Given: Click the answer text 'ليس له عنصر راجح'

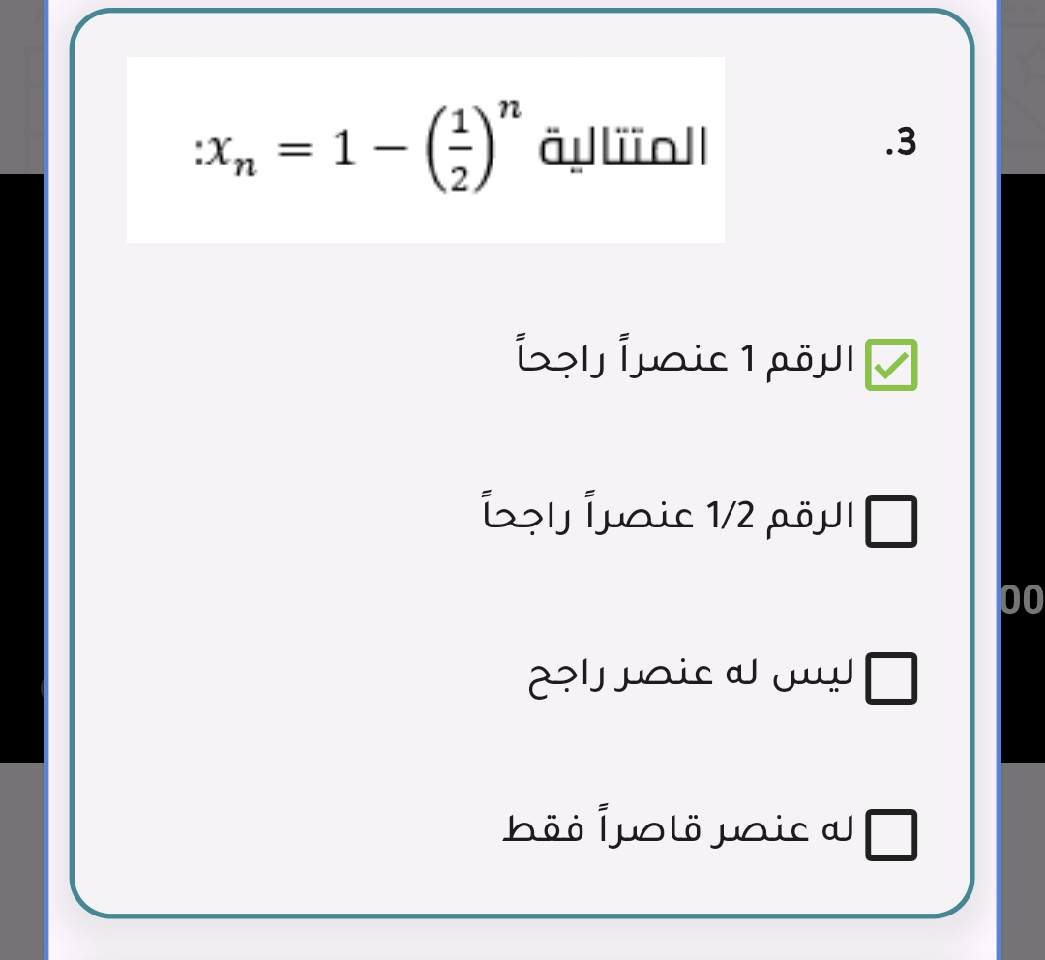Looking at the screenshot, I should [x=691, y=675].
